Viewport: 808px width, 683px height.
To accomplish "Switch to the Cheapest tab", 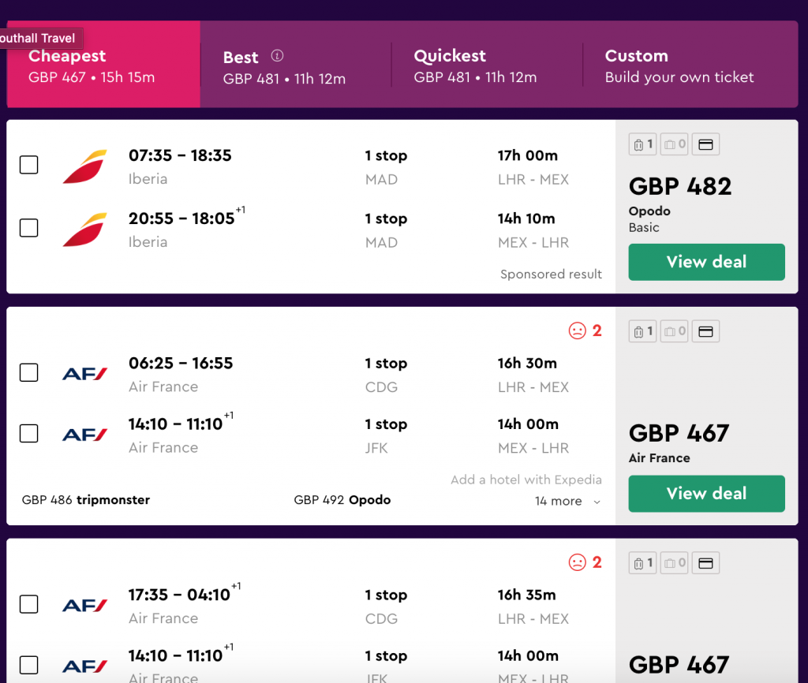I will pos(103,65).
